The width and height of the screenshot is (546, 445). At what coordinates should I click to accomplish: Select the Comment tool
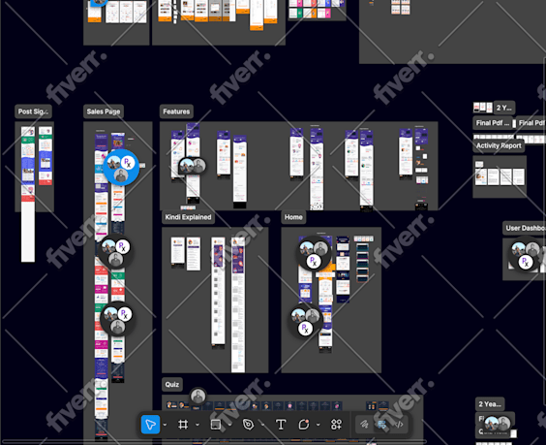pyautogui.click(x=304, y=425)
